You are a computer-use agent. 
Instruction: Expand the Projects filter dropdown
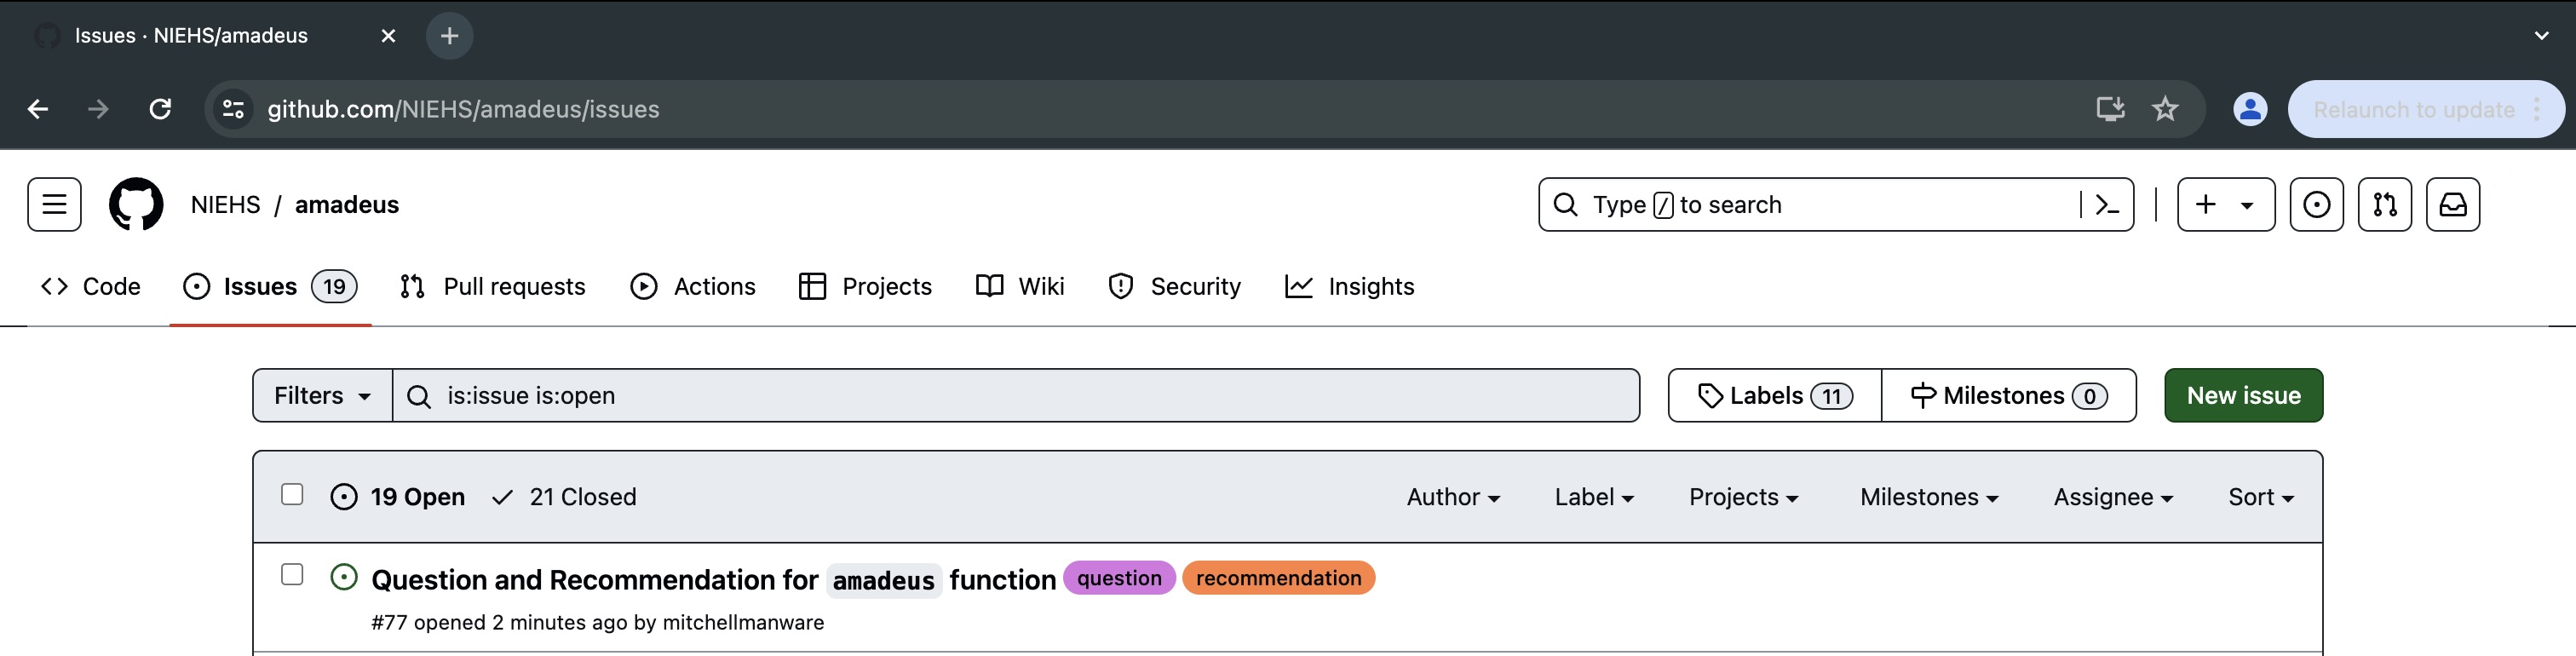coord(1743,498)
